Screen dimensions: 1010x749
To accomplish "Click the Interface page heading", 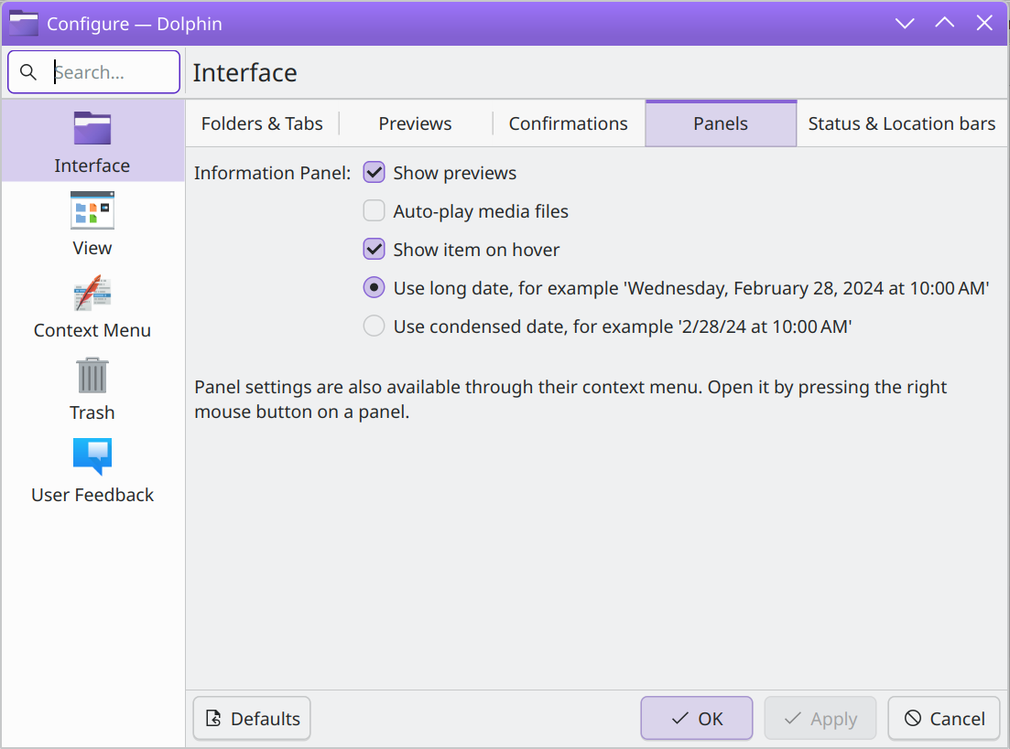I will pyautogui.click(x=244, y=73).
